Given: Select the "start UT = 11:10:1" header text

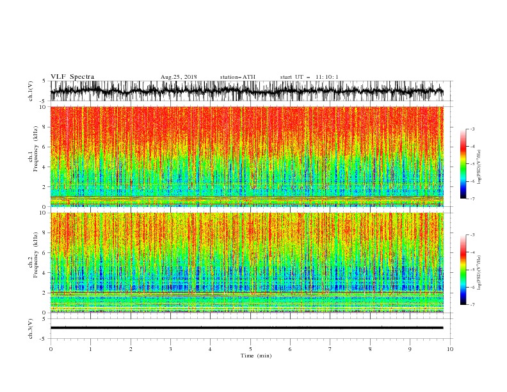Looking at the screenshot, I should pyautogui.click(x=309, y=77).
